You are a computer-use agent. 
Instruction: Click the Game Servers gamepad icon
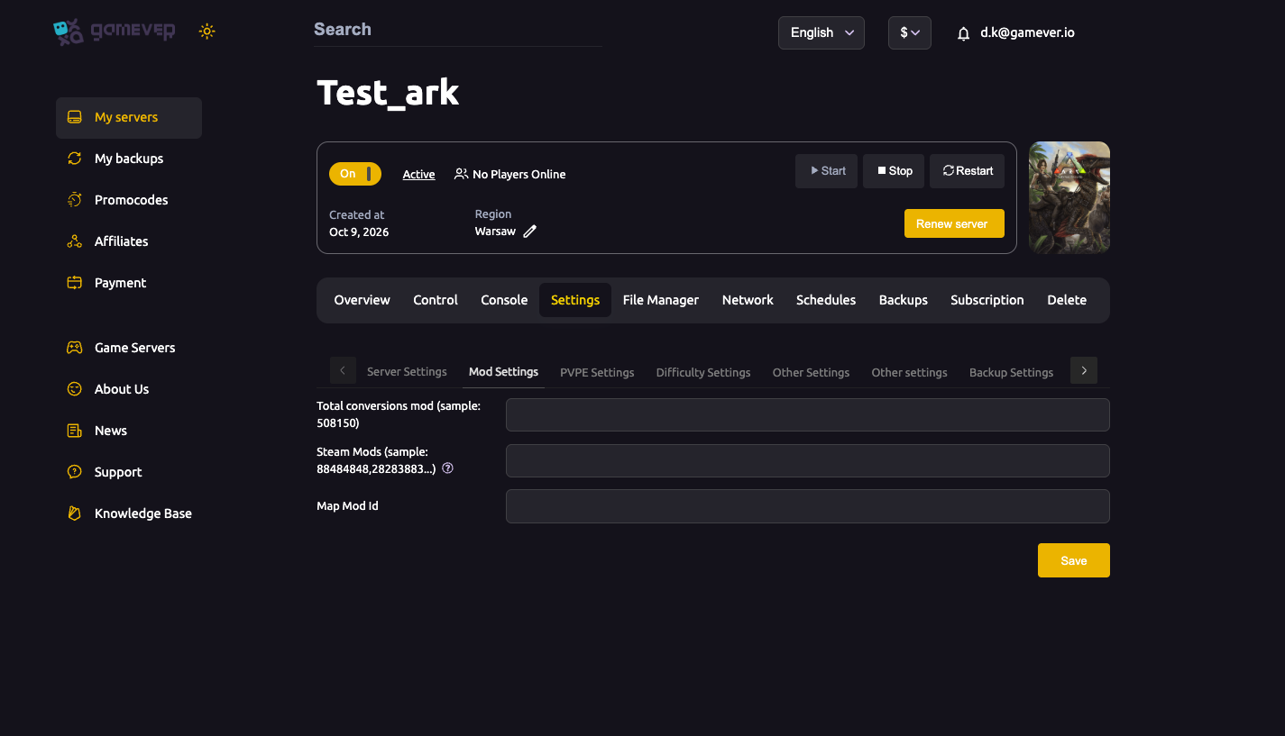point(75,348)
